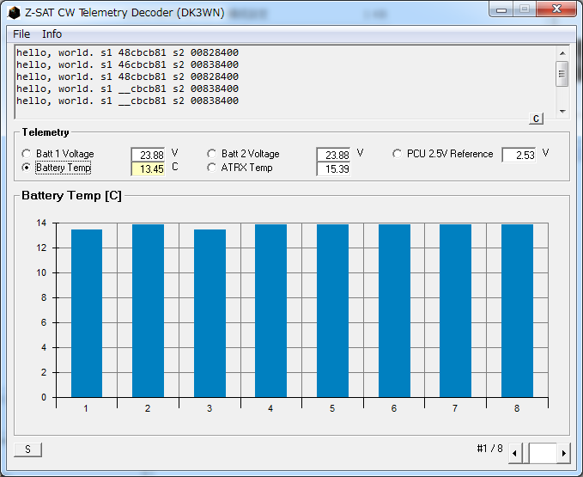Click the S button at bottom left
The height and width of the screenshot is (477, 583).
point(27,449)
